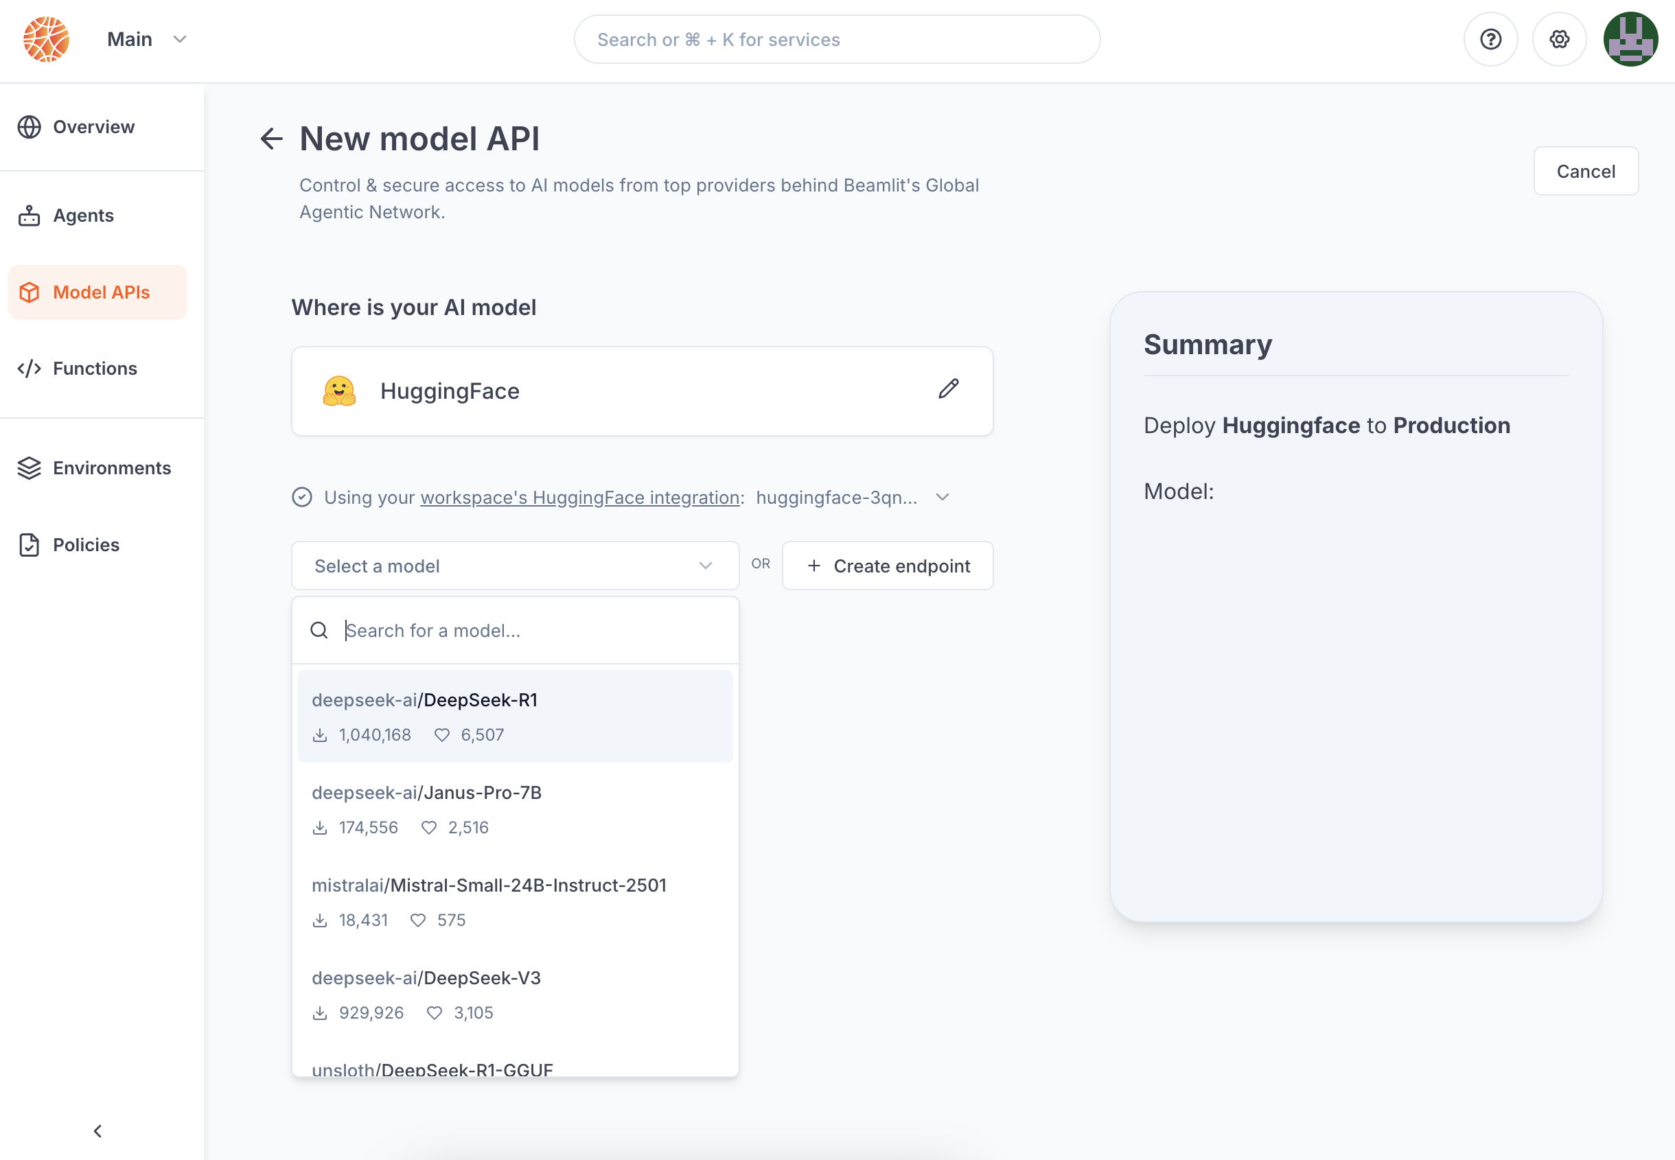Viewport: 1675px width, 1160px height.
Task: Click Create endpoint button
Action: click(x=888, y=566)
